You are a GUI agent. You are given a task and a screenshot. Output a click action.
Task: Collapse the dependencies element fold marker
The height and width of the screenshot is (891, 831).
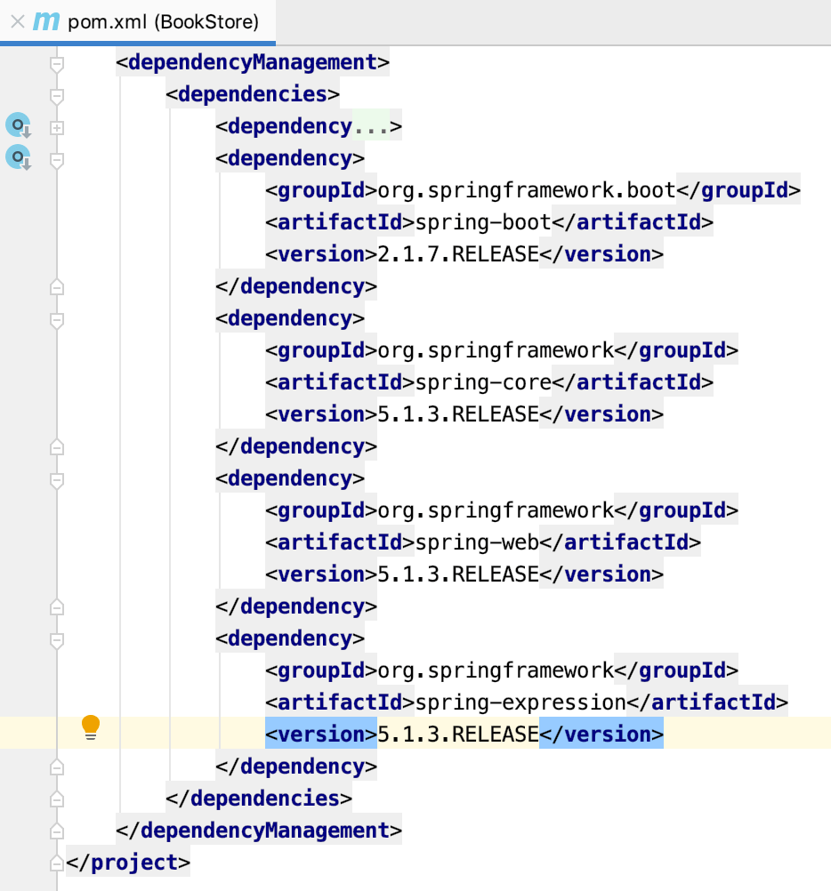56,93
